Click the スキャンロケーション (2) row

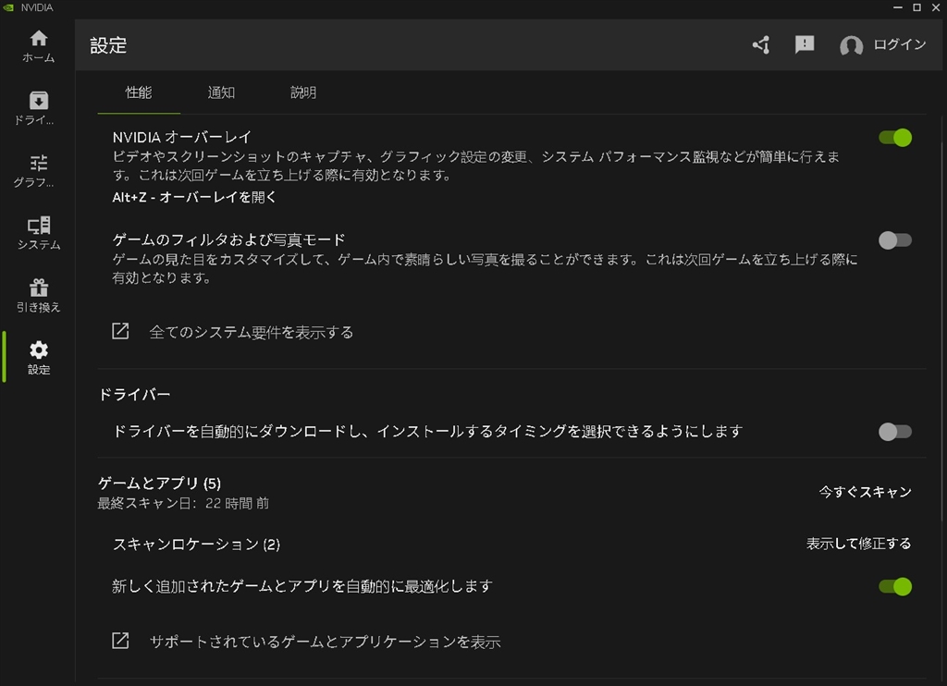click(511, 545)
